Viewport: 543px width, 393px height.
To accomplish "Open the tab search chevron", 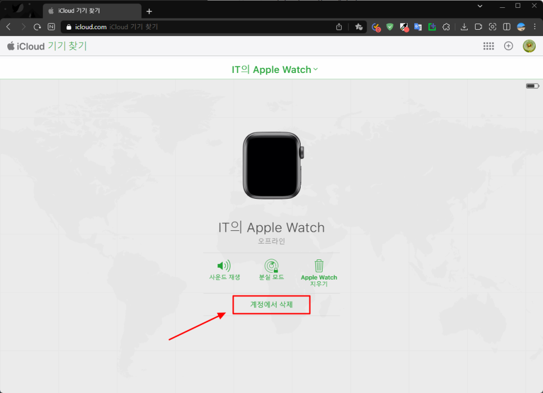I will pyautogui.click(x=480, y=6).
